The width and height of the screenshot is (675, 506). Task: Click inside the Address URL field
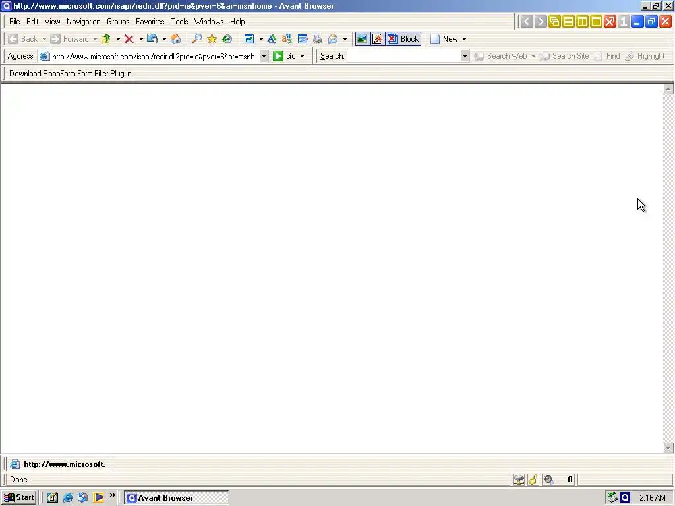[153, 57]
